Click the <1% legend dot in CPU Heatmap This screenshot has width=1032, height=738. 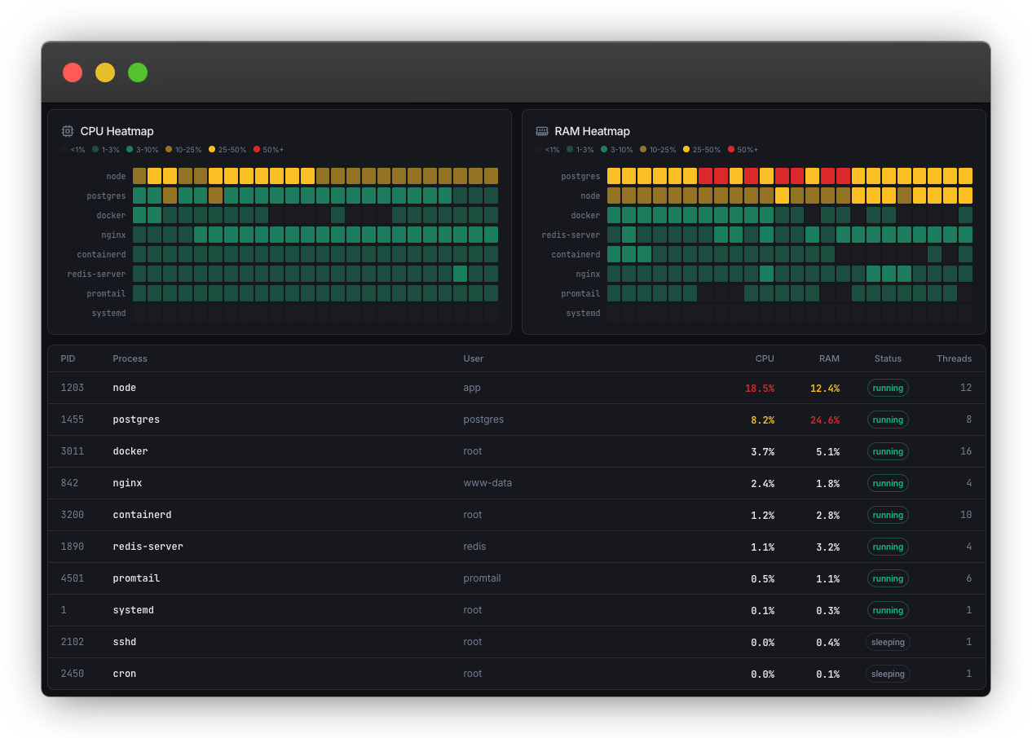(x=64, y=149)
